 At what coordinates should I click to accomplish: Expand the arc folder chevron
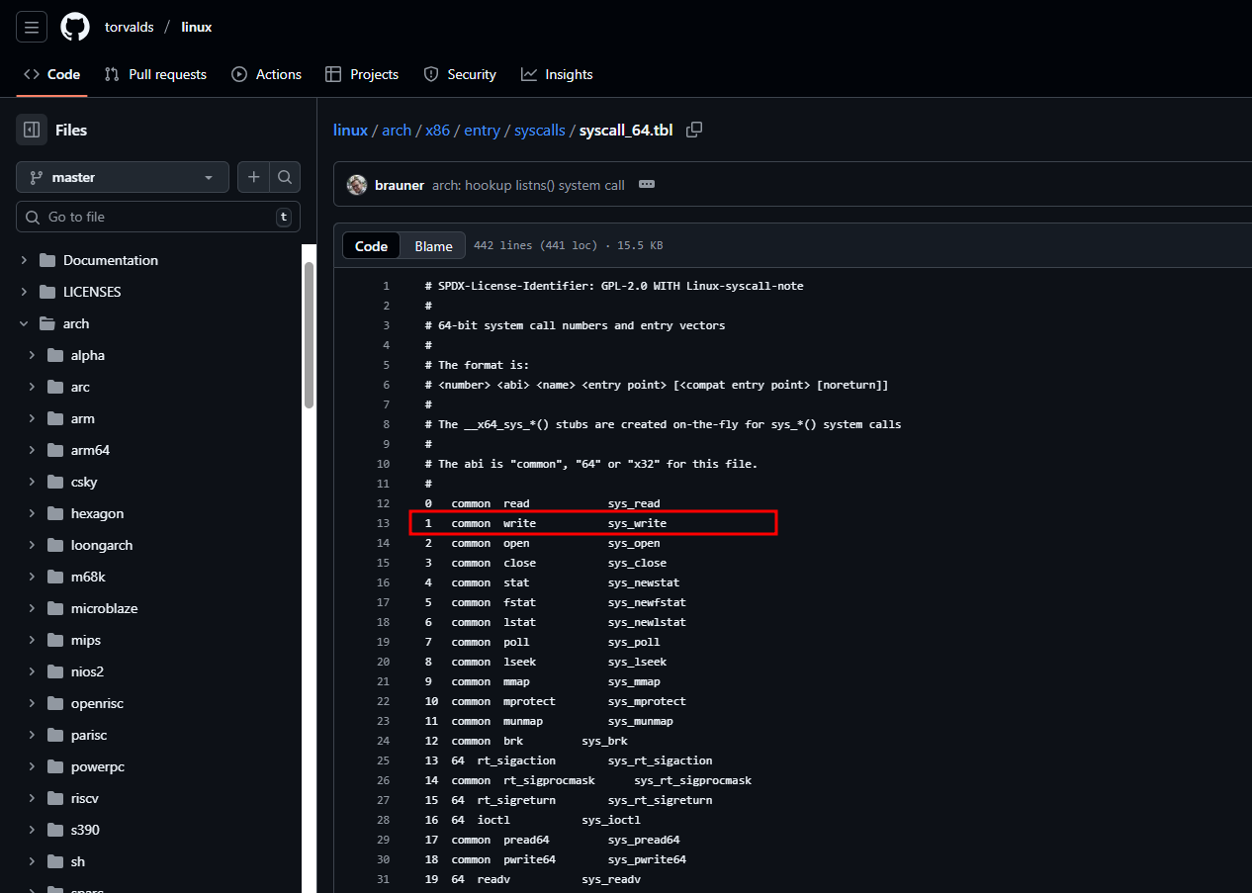[x=32, y=387]
